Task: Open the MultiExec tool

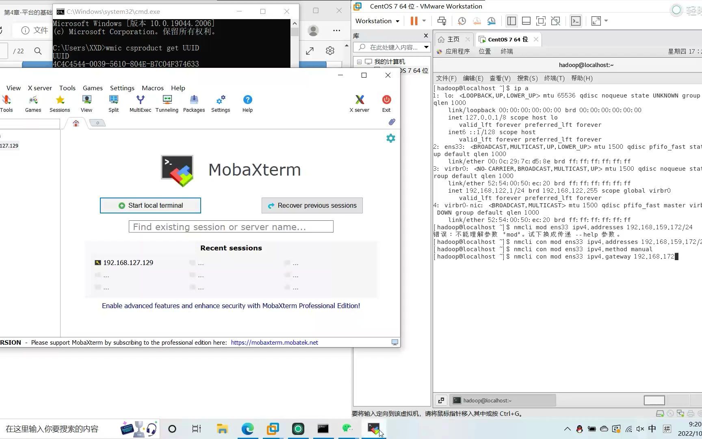Action: pyautogui.click(x=140, y=104)
